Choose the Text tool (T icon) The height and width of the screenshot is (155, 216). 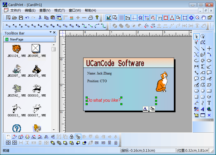coord(209,103)
